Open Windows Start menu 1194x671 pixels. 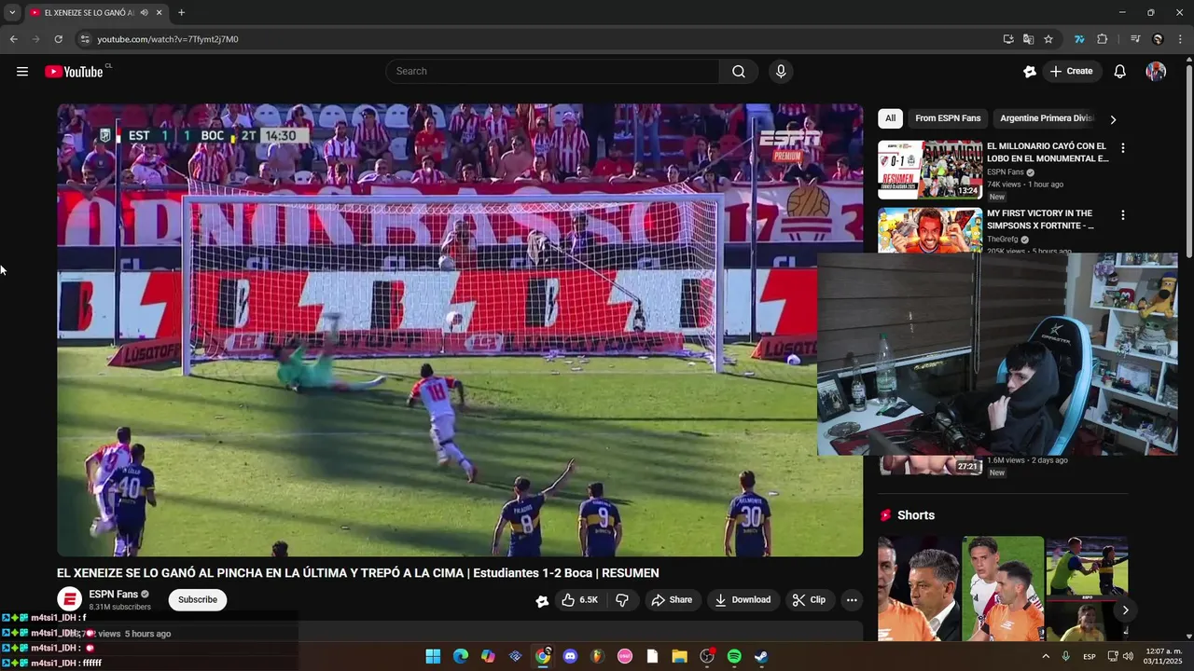[433, 657]
